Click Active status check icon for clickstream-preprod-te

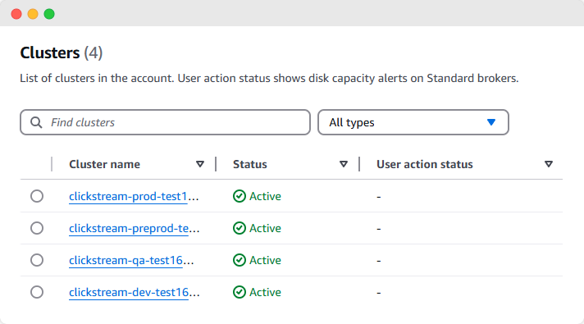(x=240, y=228)
